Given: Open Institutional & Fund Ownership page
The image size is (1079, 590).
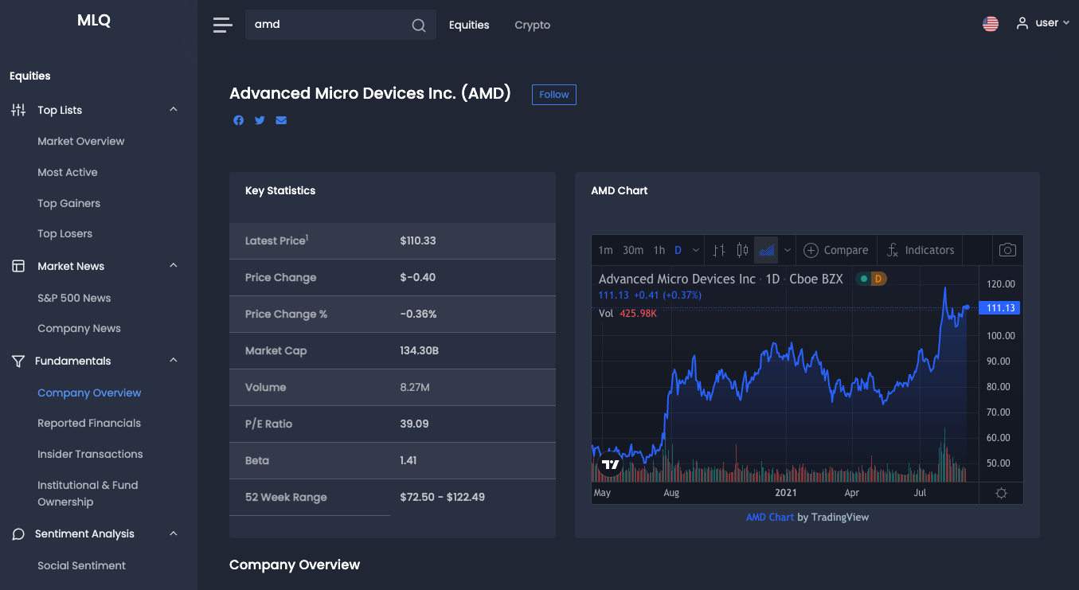Looking at the screenshot, I should coord(88,494).
